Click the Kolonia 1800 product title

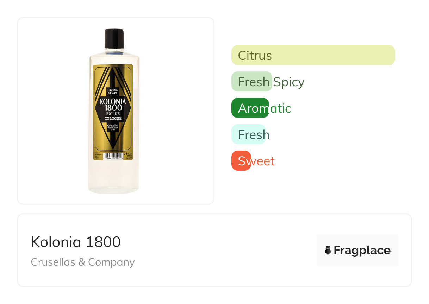[76, 242]
